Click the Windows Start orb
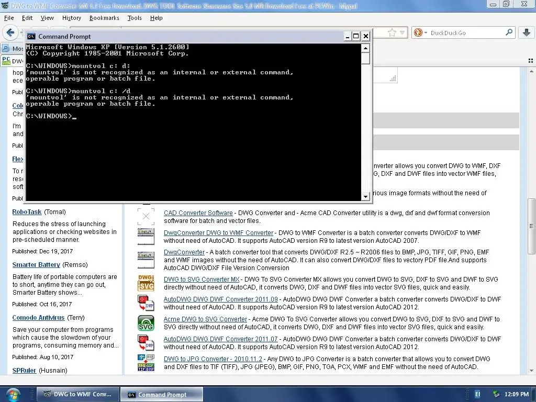Viewport: 536px width, 402px height. point(13,395)
